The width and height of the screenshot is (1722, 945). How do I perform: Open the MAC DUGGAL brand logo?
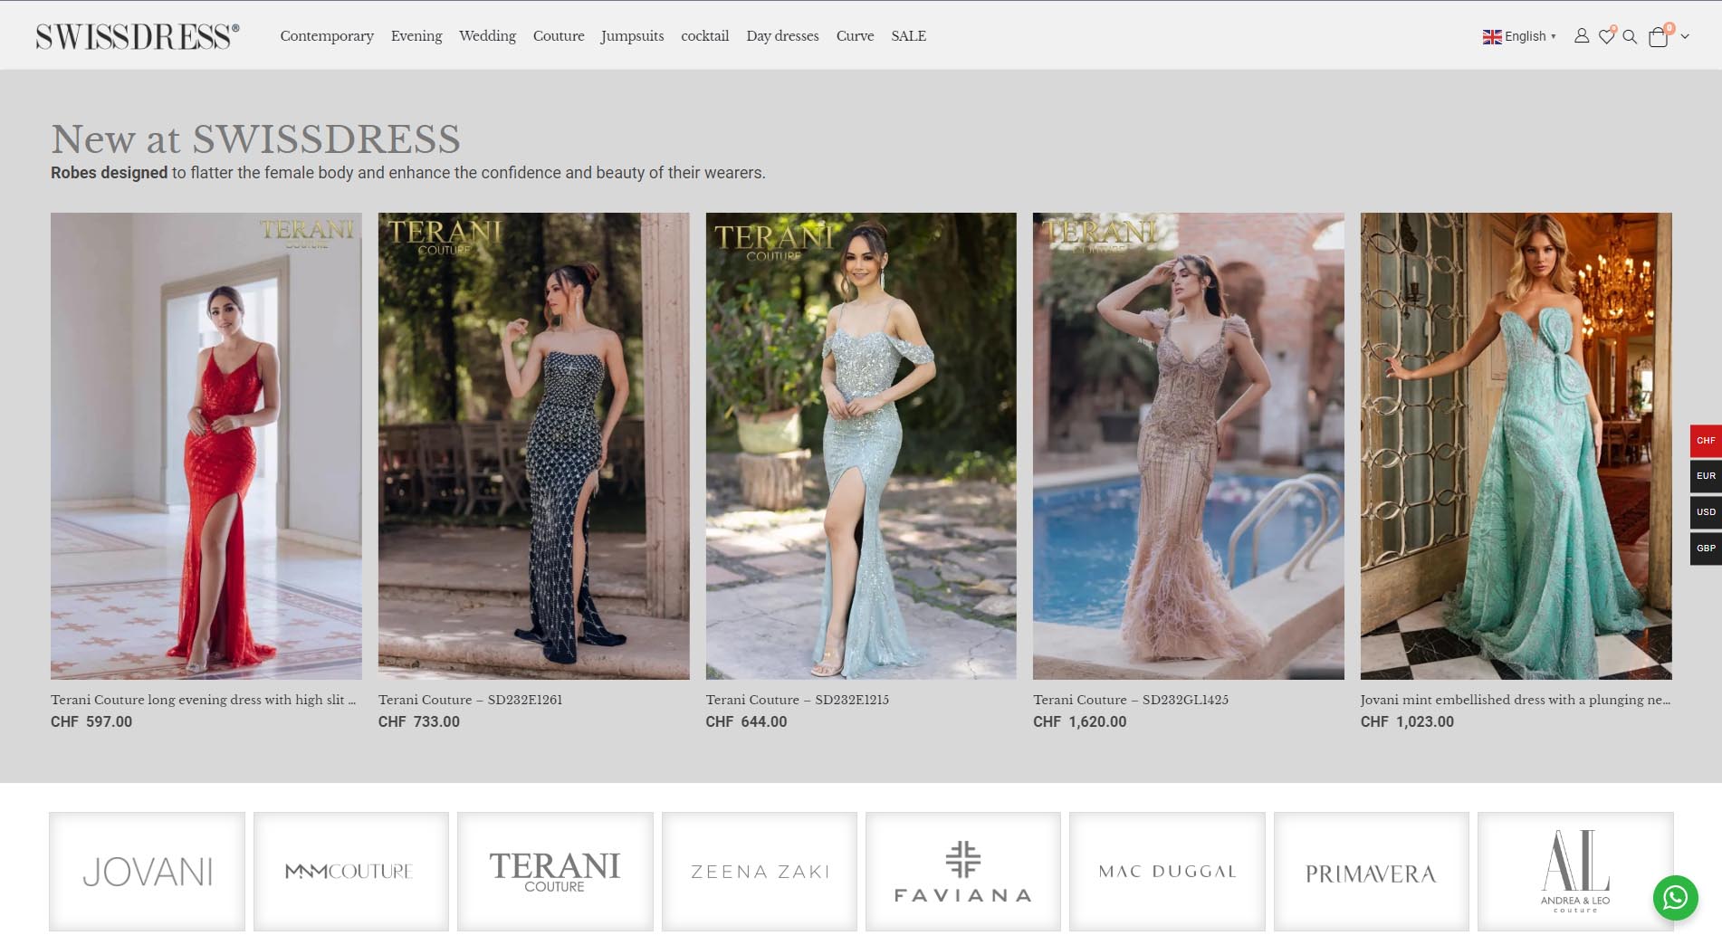pos(1167,872)
